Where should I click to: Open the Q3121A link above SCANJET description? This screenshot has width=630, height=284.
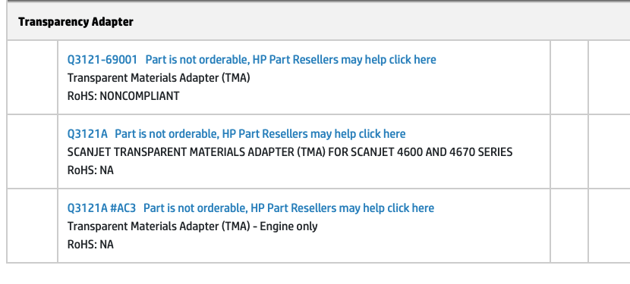(87, 134)
